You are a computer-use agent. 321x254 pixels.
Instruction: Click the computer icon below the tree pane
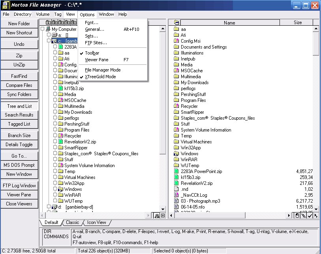click(157, 216)
